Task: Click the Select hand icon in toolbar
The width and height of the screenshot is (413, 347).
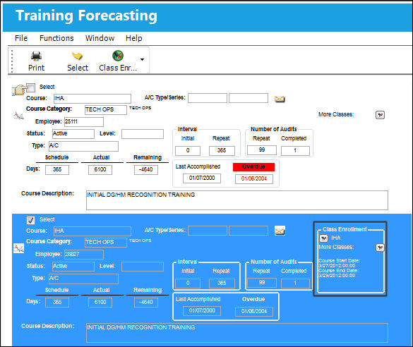Action: (77, 56)
